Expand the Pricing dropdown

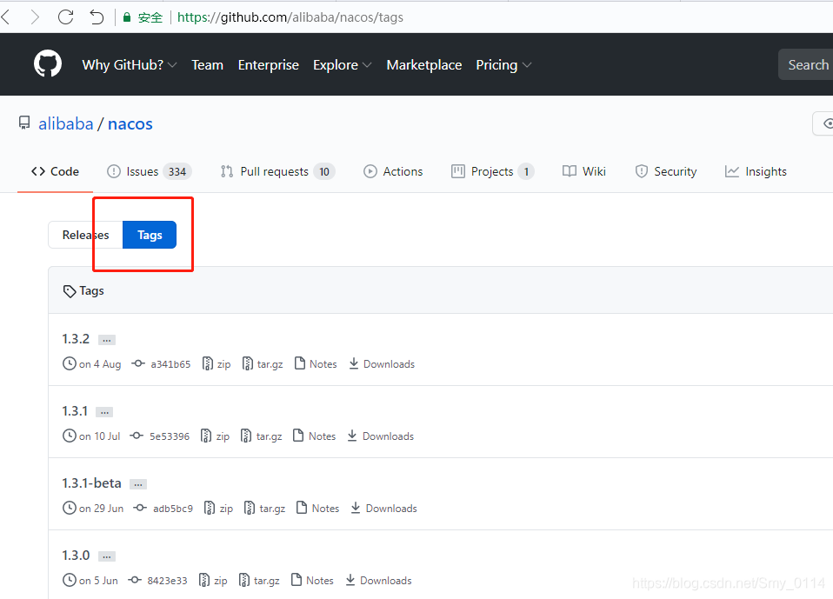[503, 65]
